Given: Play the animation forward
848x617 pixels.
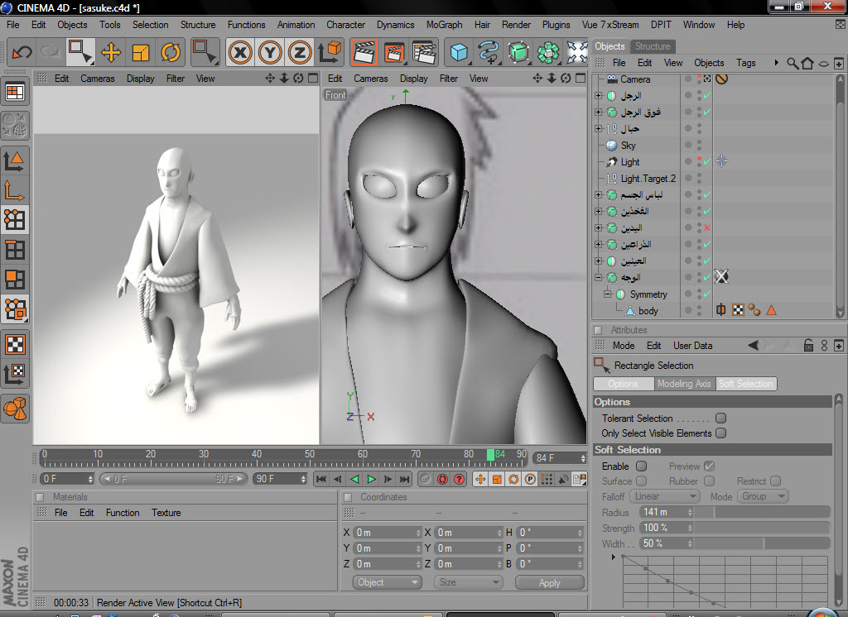Looking at the screenshot, I should point(371,479).
